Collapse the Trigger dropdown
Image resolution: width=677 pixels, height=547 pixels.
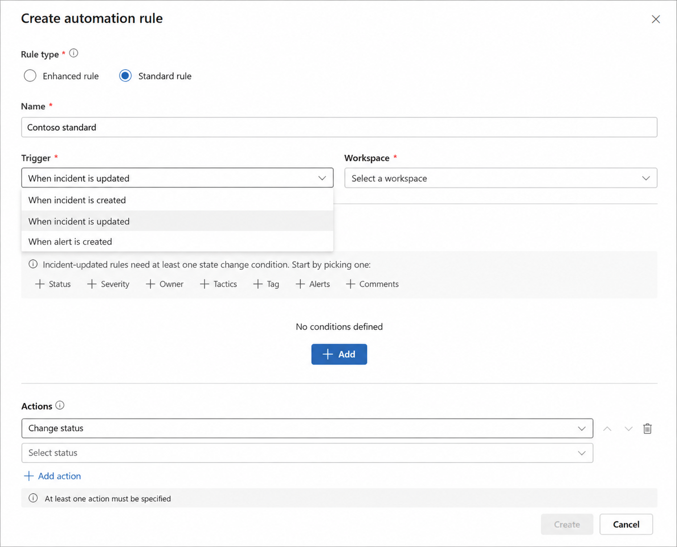[177, 178]
